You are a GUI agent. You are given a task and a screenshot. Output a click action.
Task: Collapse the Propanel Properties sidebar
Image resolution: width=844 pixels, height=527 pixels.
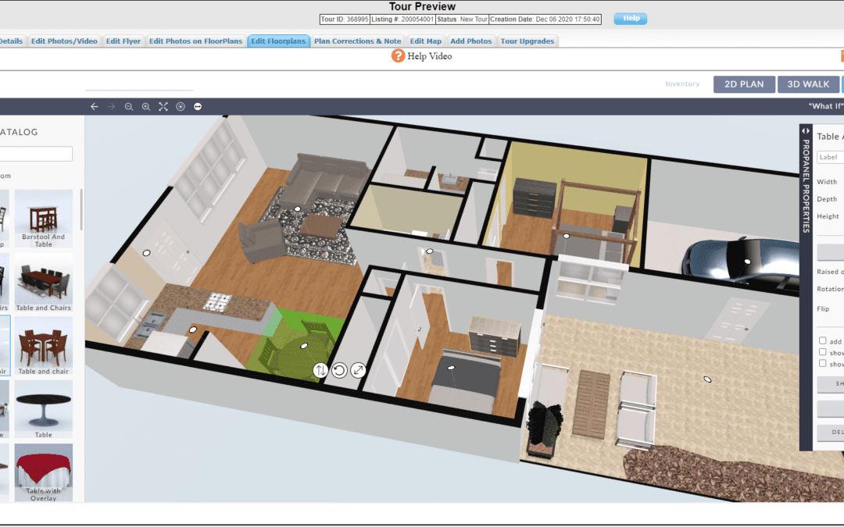coord(805,130)
